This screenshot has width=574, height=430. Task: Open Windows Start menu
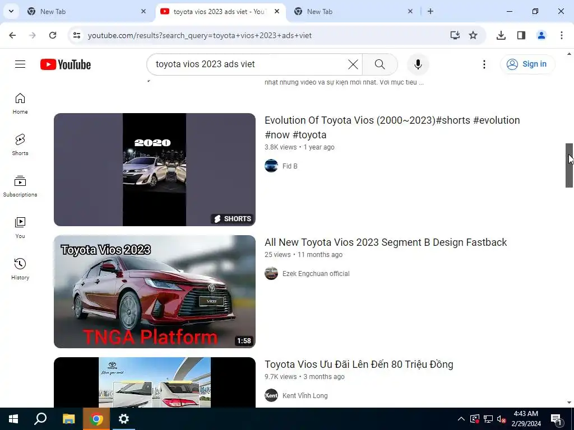point(13,419)
